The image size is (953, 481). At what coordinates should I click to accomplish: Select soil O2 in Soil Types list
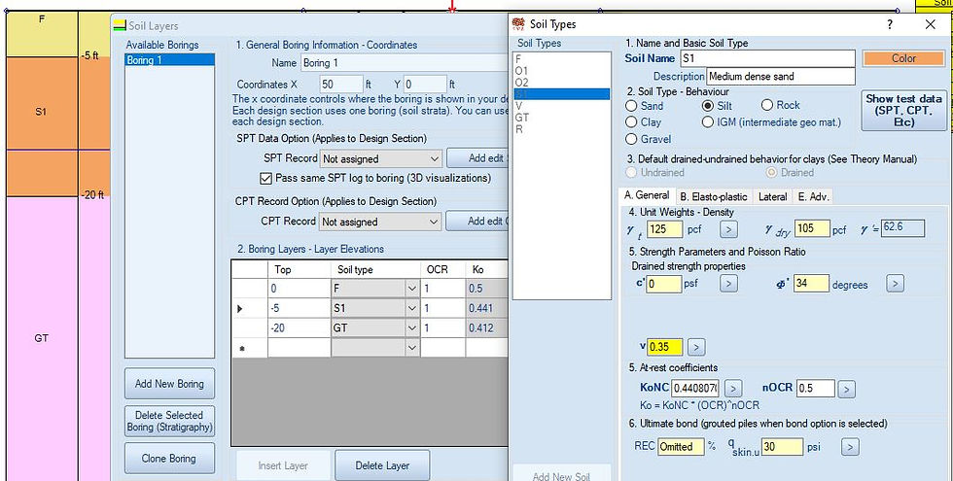click(561, 83)
